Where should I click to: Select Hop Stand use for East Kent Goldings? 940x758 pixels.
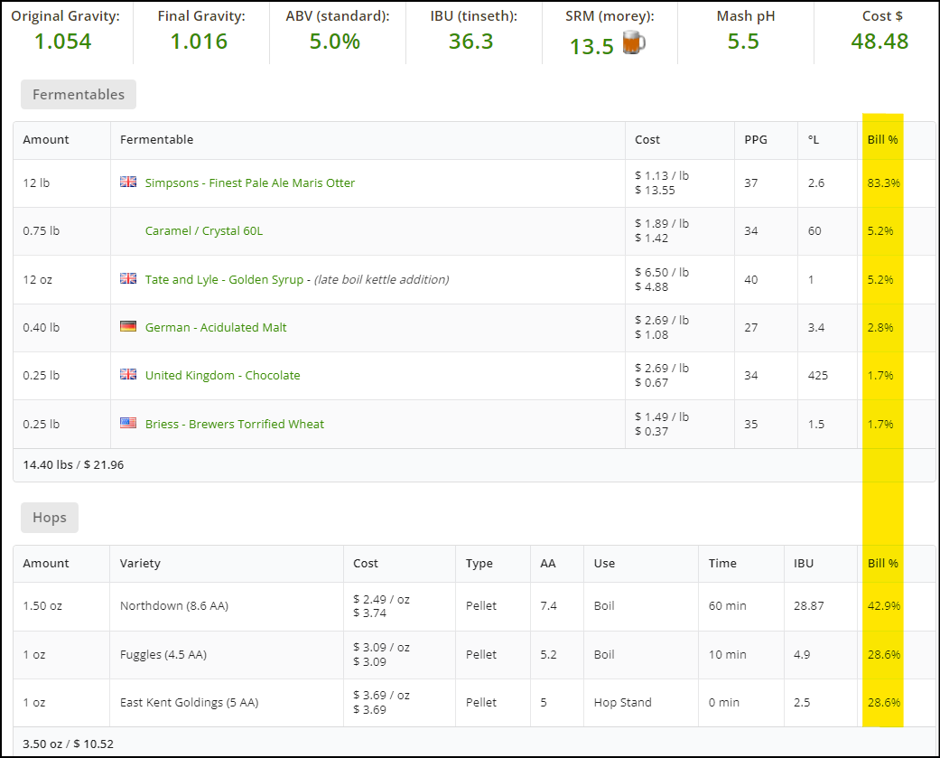point(622,702)
